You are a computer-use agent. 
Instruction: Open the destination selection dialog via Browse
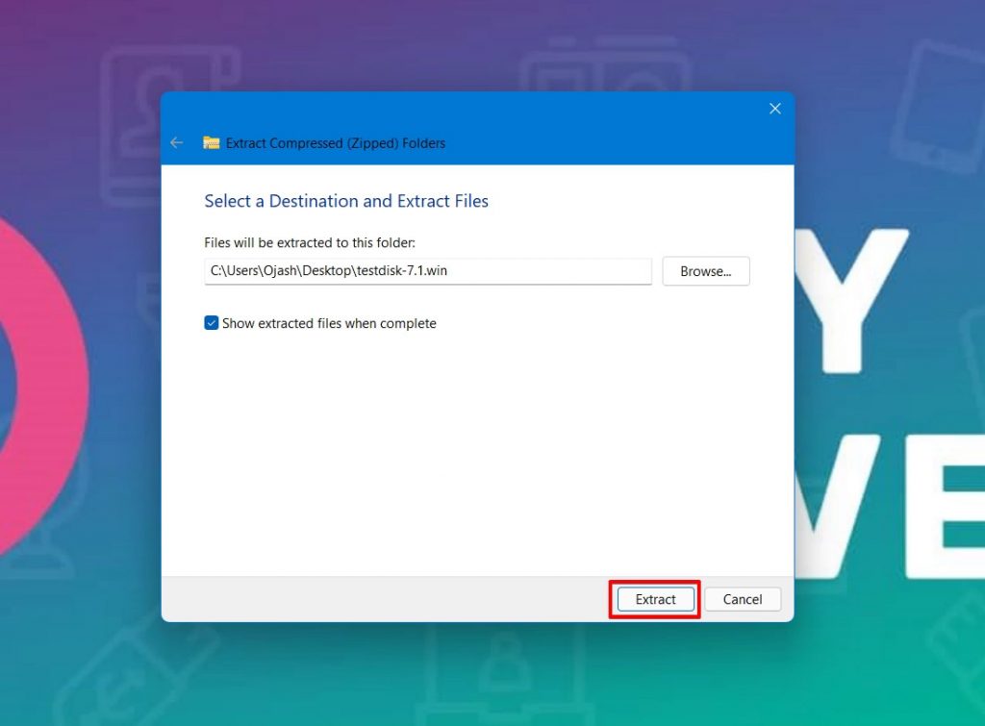(705, 271)
